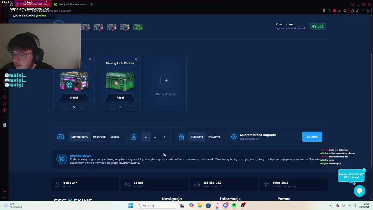This screenshot has width=373, height=210.
Task: Open the sidebar history clock icon
Action: tap(5, 97)
